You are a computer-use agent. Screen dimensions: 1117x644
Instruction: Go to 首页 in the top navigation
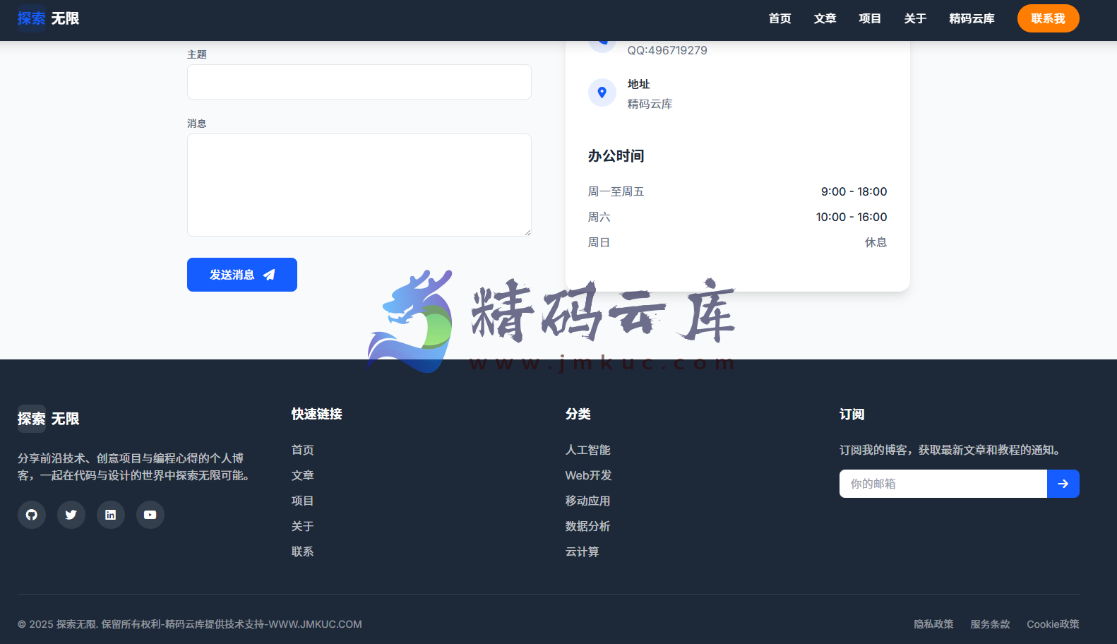click(x=779, y=18)
